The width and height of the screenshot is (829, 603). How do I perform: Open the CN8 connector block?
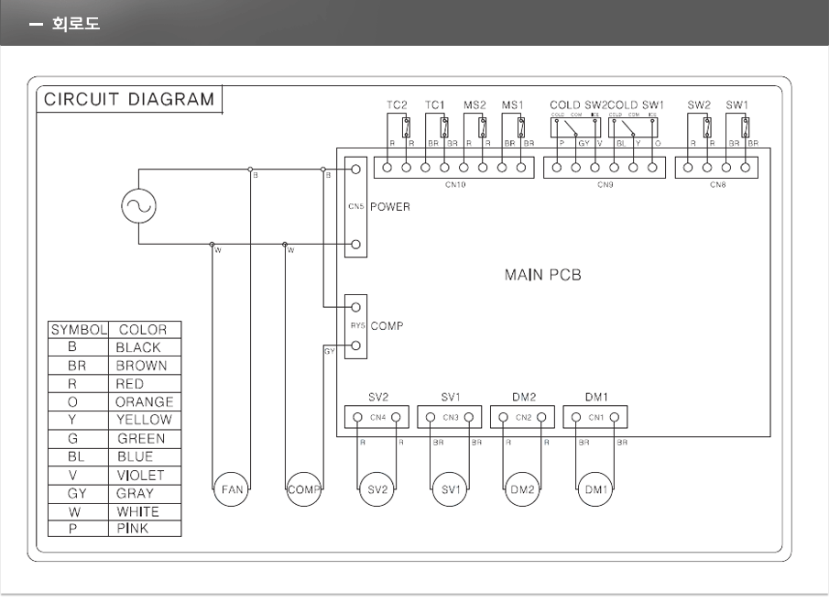[715, 166]
